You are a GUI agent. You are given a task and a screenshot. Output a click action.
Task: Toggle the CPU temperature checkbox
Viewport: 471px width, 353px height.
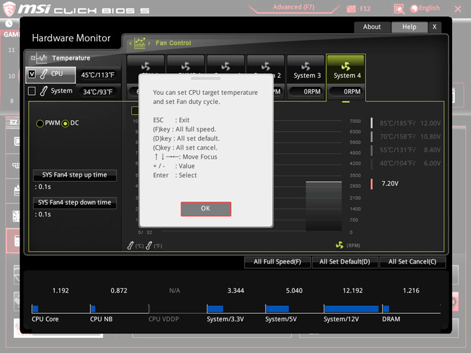[x=32, y=74]
